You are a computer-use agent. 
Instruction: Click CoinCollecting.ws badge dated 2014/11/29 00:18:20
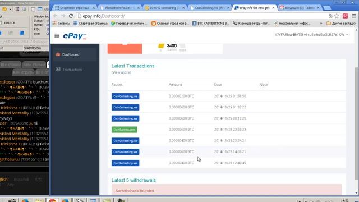(x=125, y=118)
